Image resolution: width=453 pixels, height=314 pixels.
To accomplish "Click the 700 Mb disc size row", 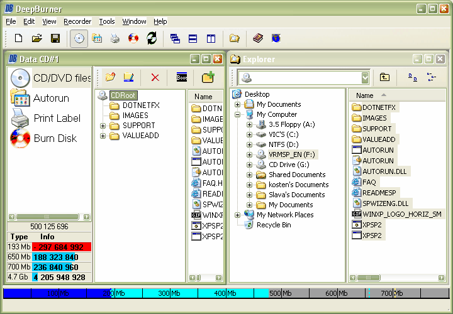I will 50,267.
